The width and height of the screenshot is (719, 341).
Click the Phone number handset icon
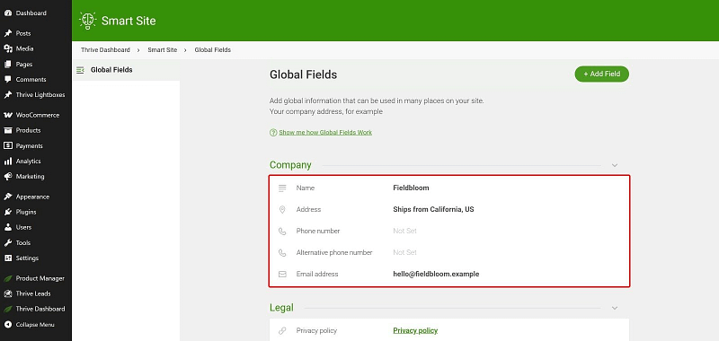pyautogui.click(x=282, y=232)
